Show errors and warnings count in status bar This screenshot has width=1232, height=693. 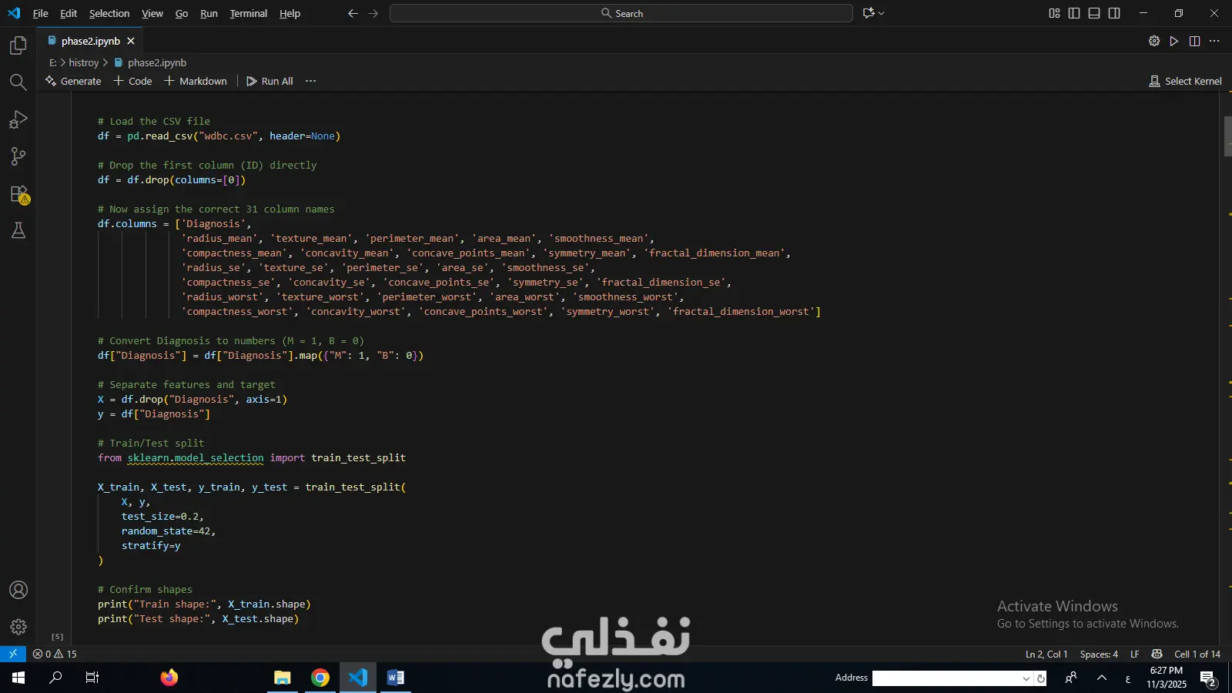coord(55,654)
